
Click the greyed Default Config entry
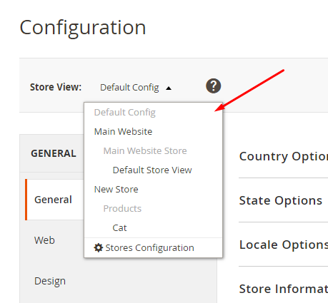pyautogui.click(x=125, y=112)
